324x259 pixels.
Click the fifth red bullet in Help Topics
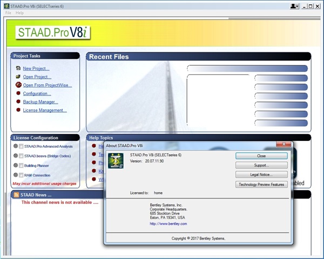[94, 179]
